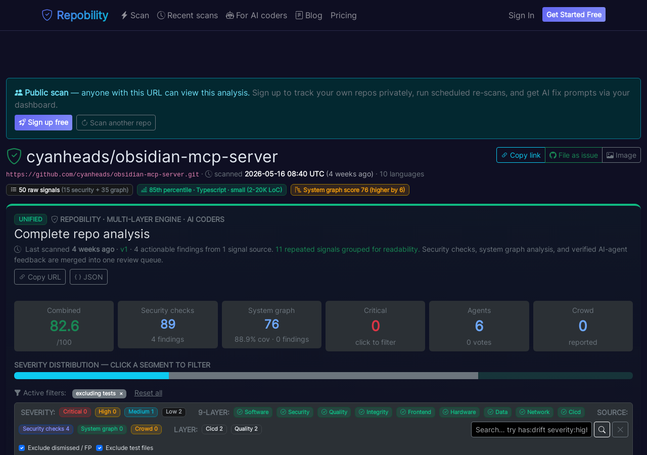Click the Critical 0 card to filter
Image resolution: width=647 pixels, height=455 pixels.
375,326
